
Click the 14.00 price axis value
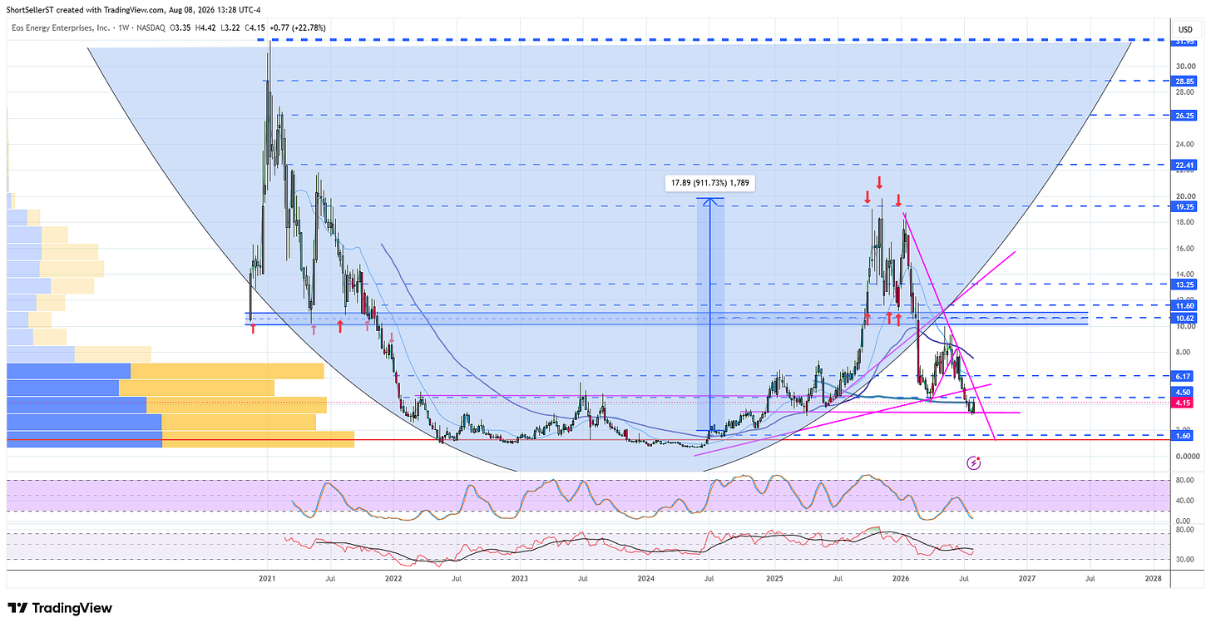click(x=1184, y=274)
